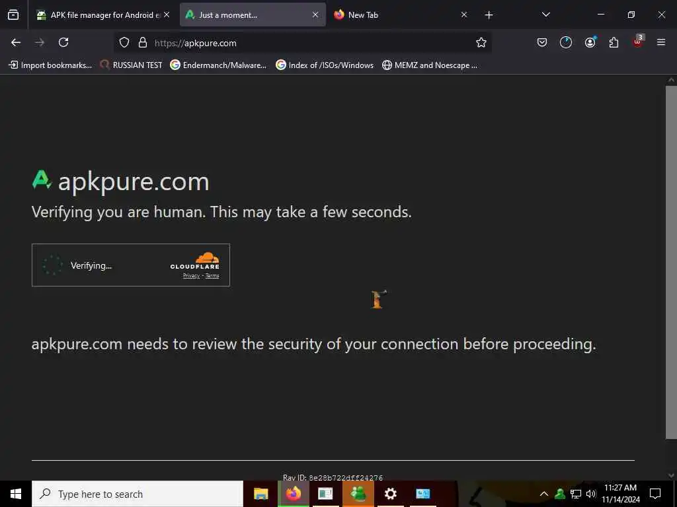Click the Verifying you are human text
Screen dimensions: 677x507
tap(221, 212)
